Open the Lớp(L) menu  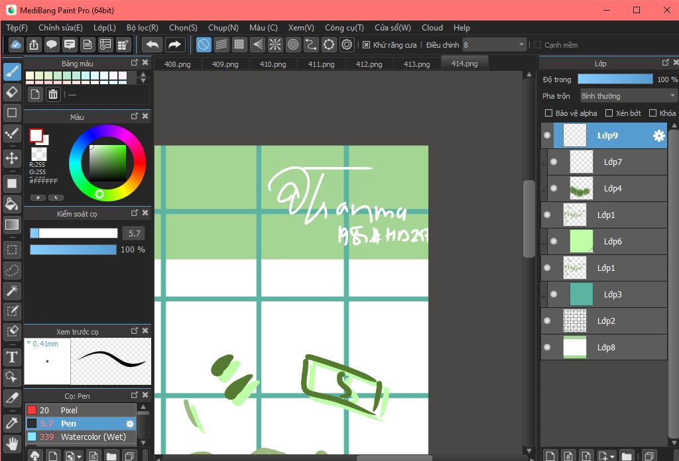pos(105,28)
